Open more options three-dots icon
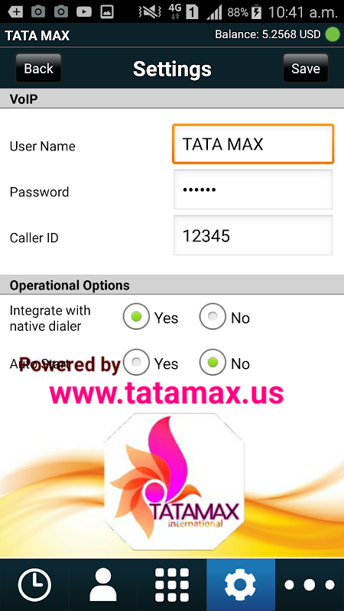 tap(310, 585)
